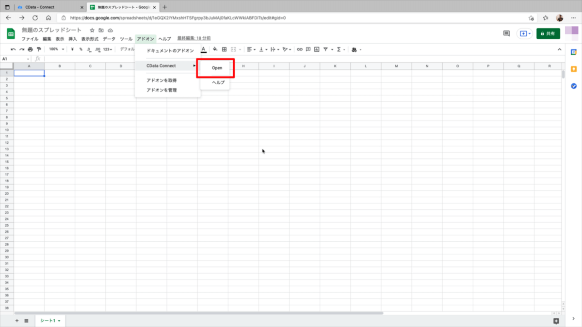Click the print icon in toolbar
The width and height of the screenshot is (582, 327).
30,49
